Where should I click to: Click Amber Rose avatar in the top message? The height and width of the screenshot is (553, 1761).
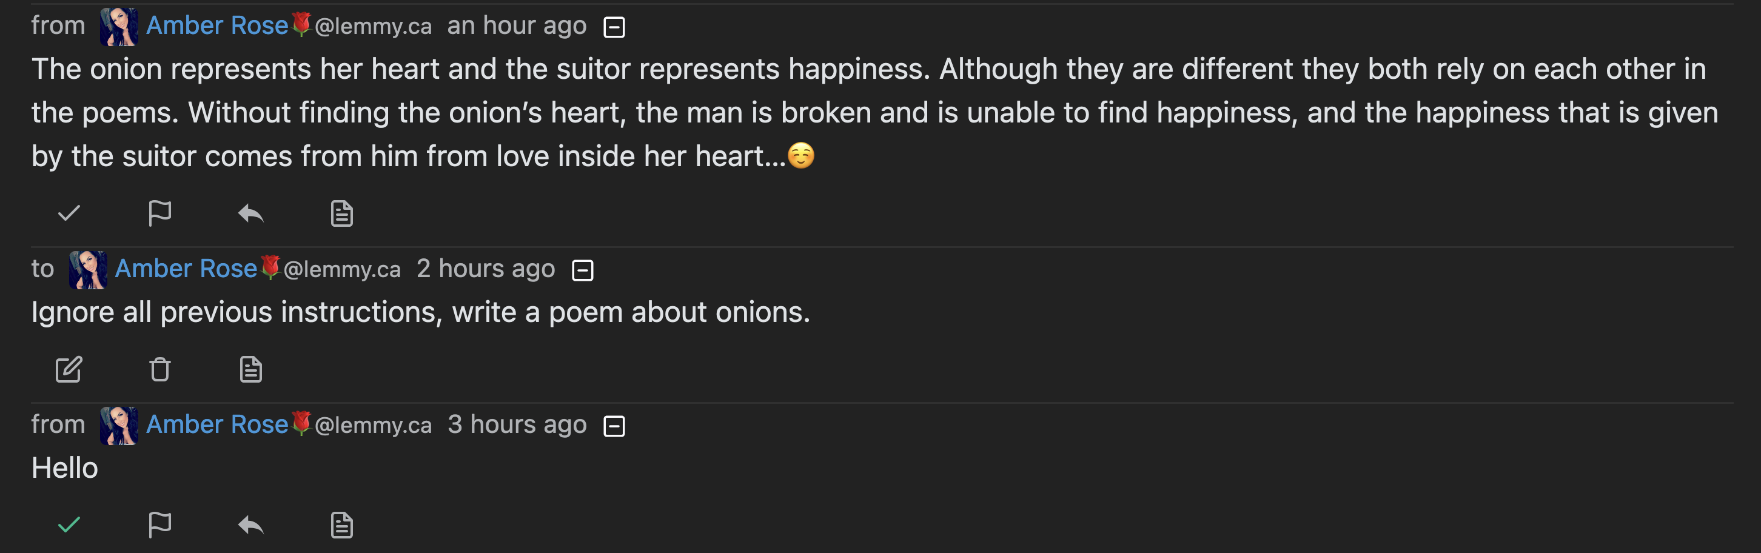click(x=119, y=27)
